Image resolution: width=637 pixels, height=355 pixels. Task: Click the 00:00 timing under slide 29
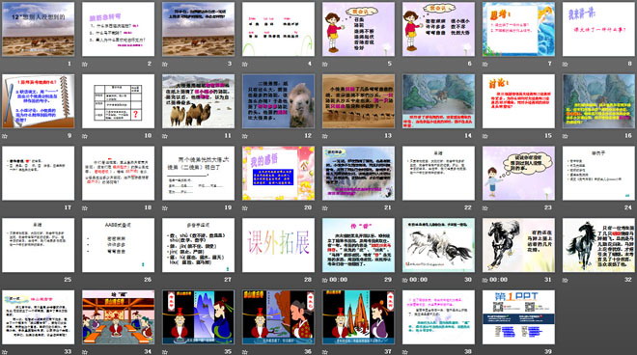click(x=339, y=280)
